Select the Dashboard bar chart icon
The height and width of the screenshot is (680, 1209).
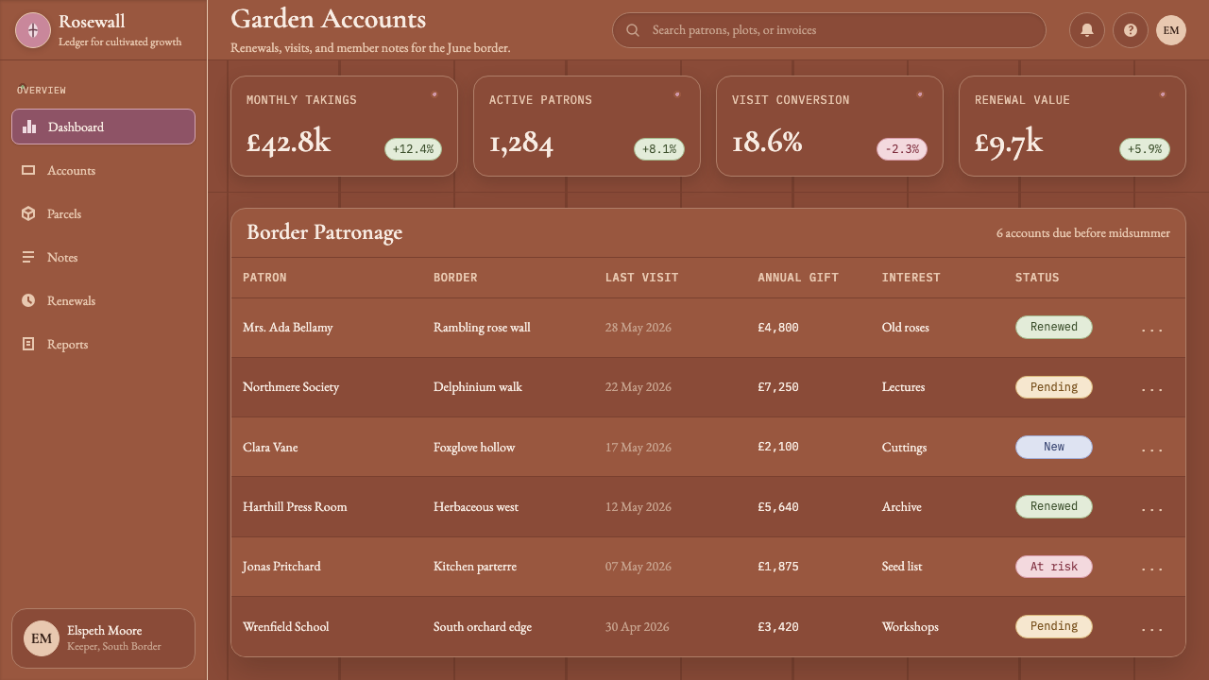point(29,127)
